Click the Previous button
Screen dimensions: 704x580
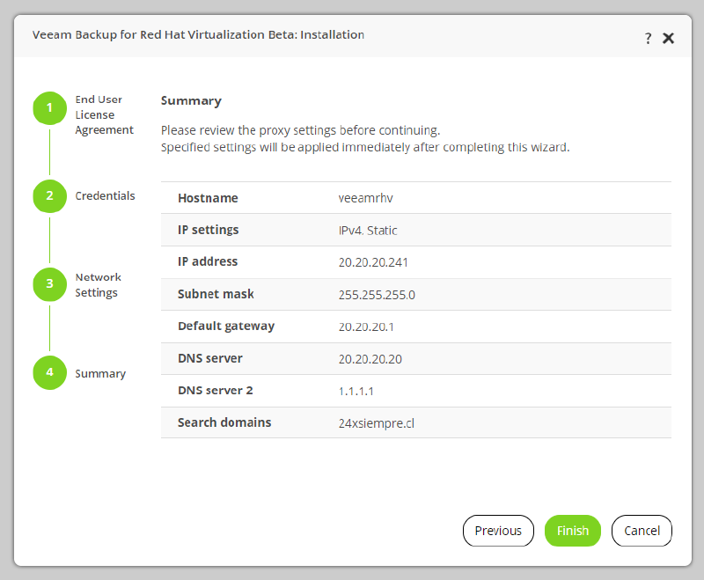[x=498, y=531]
